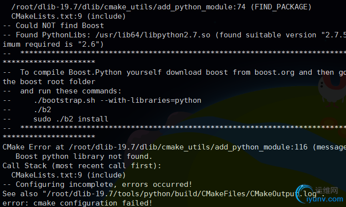Viewport: 346px width, 207px height.
Task: Click the 'CMake Error at' line
Action: click(174, 147)
